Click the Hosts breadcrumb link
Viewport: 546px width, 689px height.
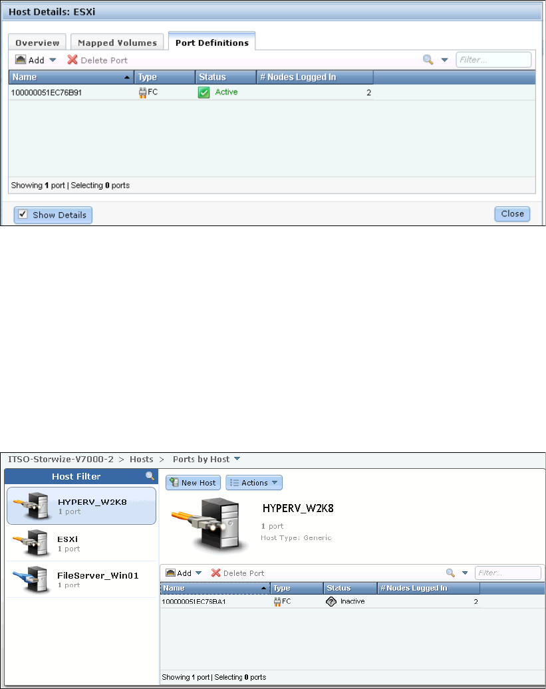coord(141,459)
